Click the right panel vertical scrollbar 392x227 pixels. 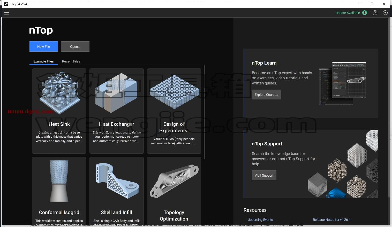(389, 107)
